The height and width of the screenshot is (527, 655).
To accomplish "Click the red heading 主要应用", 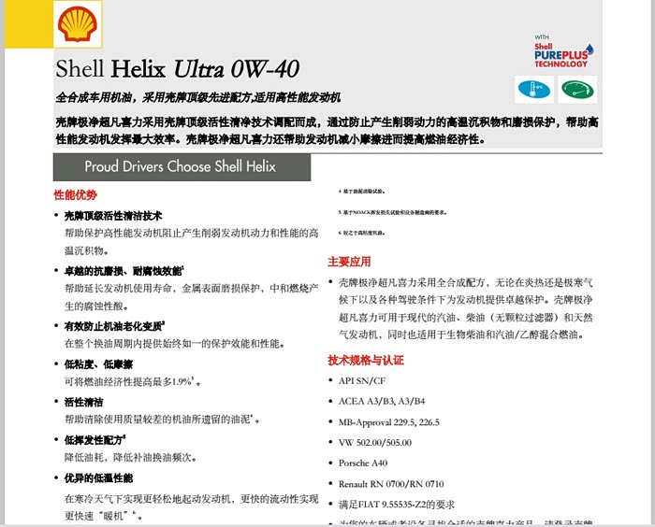I will tap(349, 262).
